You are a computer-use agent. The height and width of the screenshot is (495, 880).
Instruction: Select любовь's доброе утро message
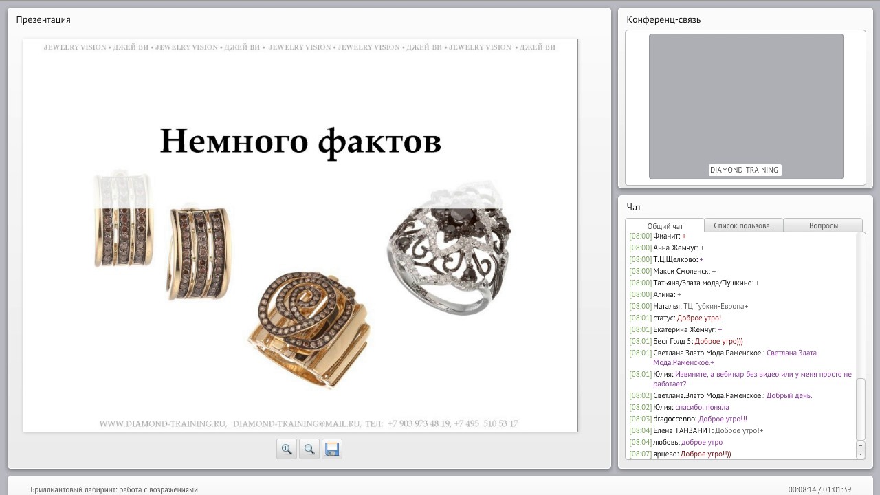[x=676, y=442]
